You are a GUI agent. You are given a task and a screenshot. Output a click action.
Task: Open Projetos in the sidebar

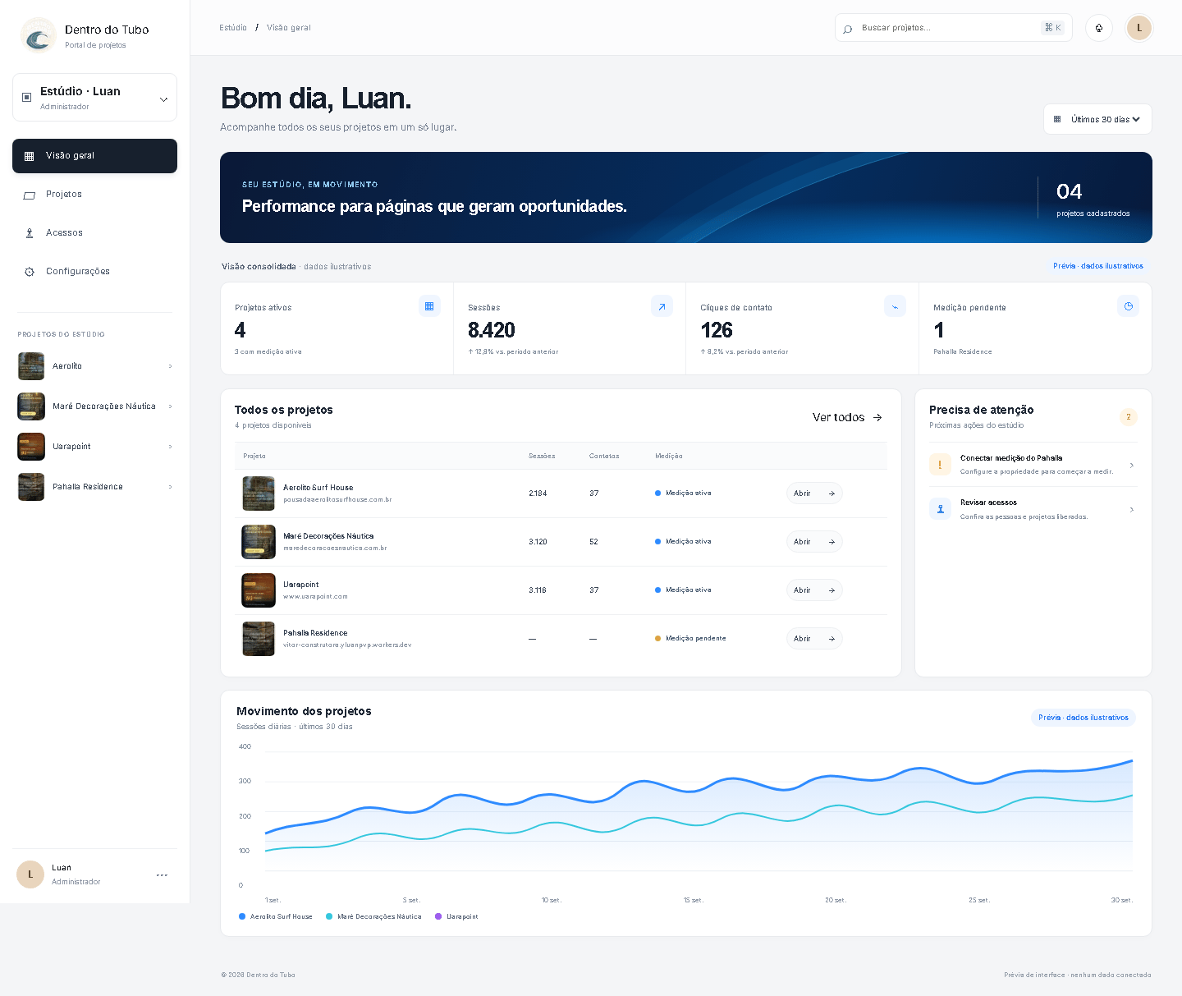(x=94, y=195)
